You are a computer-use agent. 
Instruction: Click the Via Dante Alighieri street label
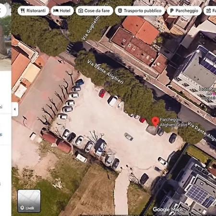coord(106,72)
